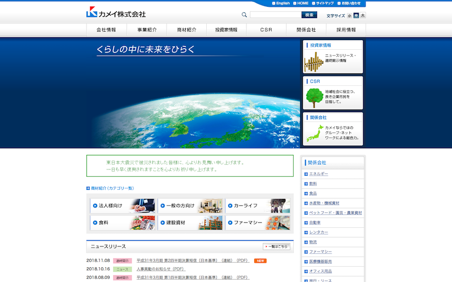
Task: Open ファーマシー in the 関係会社 sidebar list
Action: click(x=320, y=251)
